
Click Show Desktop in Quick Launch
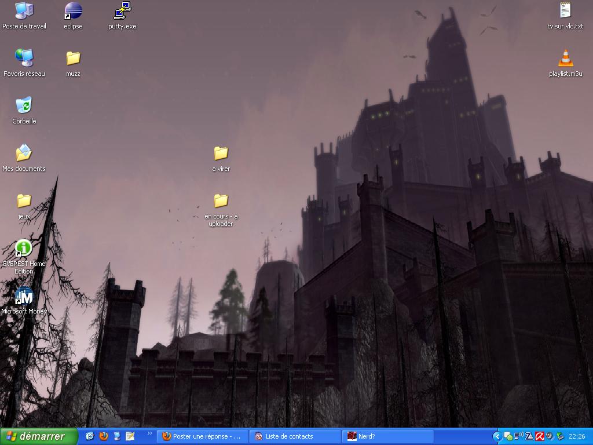[x=117, y=436]
